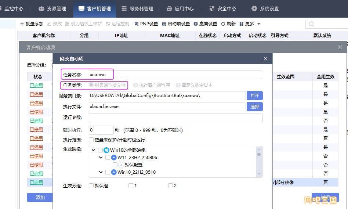Click the image tree scrollbar up arrow
348x209 pixels.
[x=259, y=149]
